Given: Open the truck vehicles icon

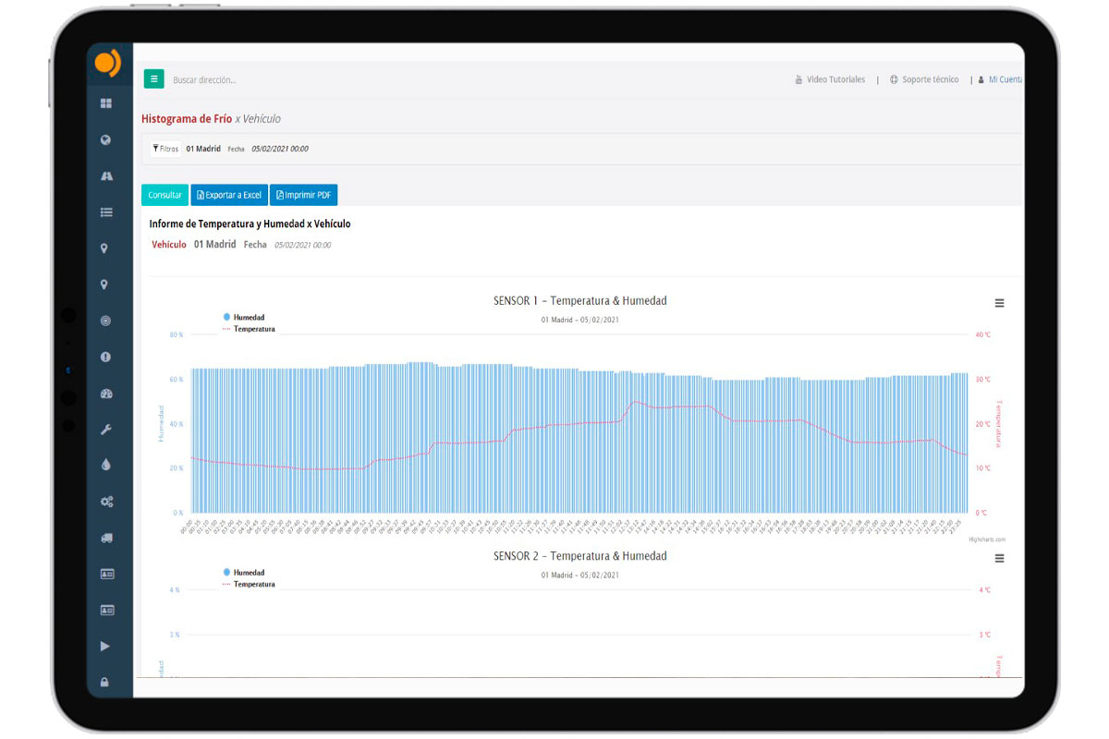Looking at the screenshot, I should click(x=106, y=538).
